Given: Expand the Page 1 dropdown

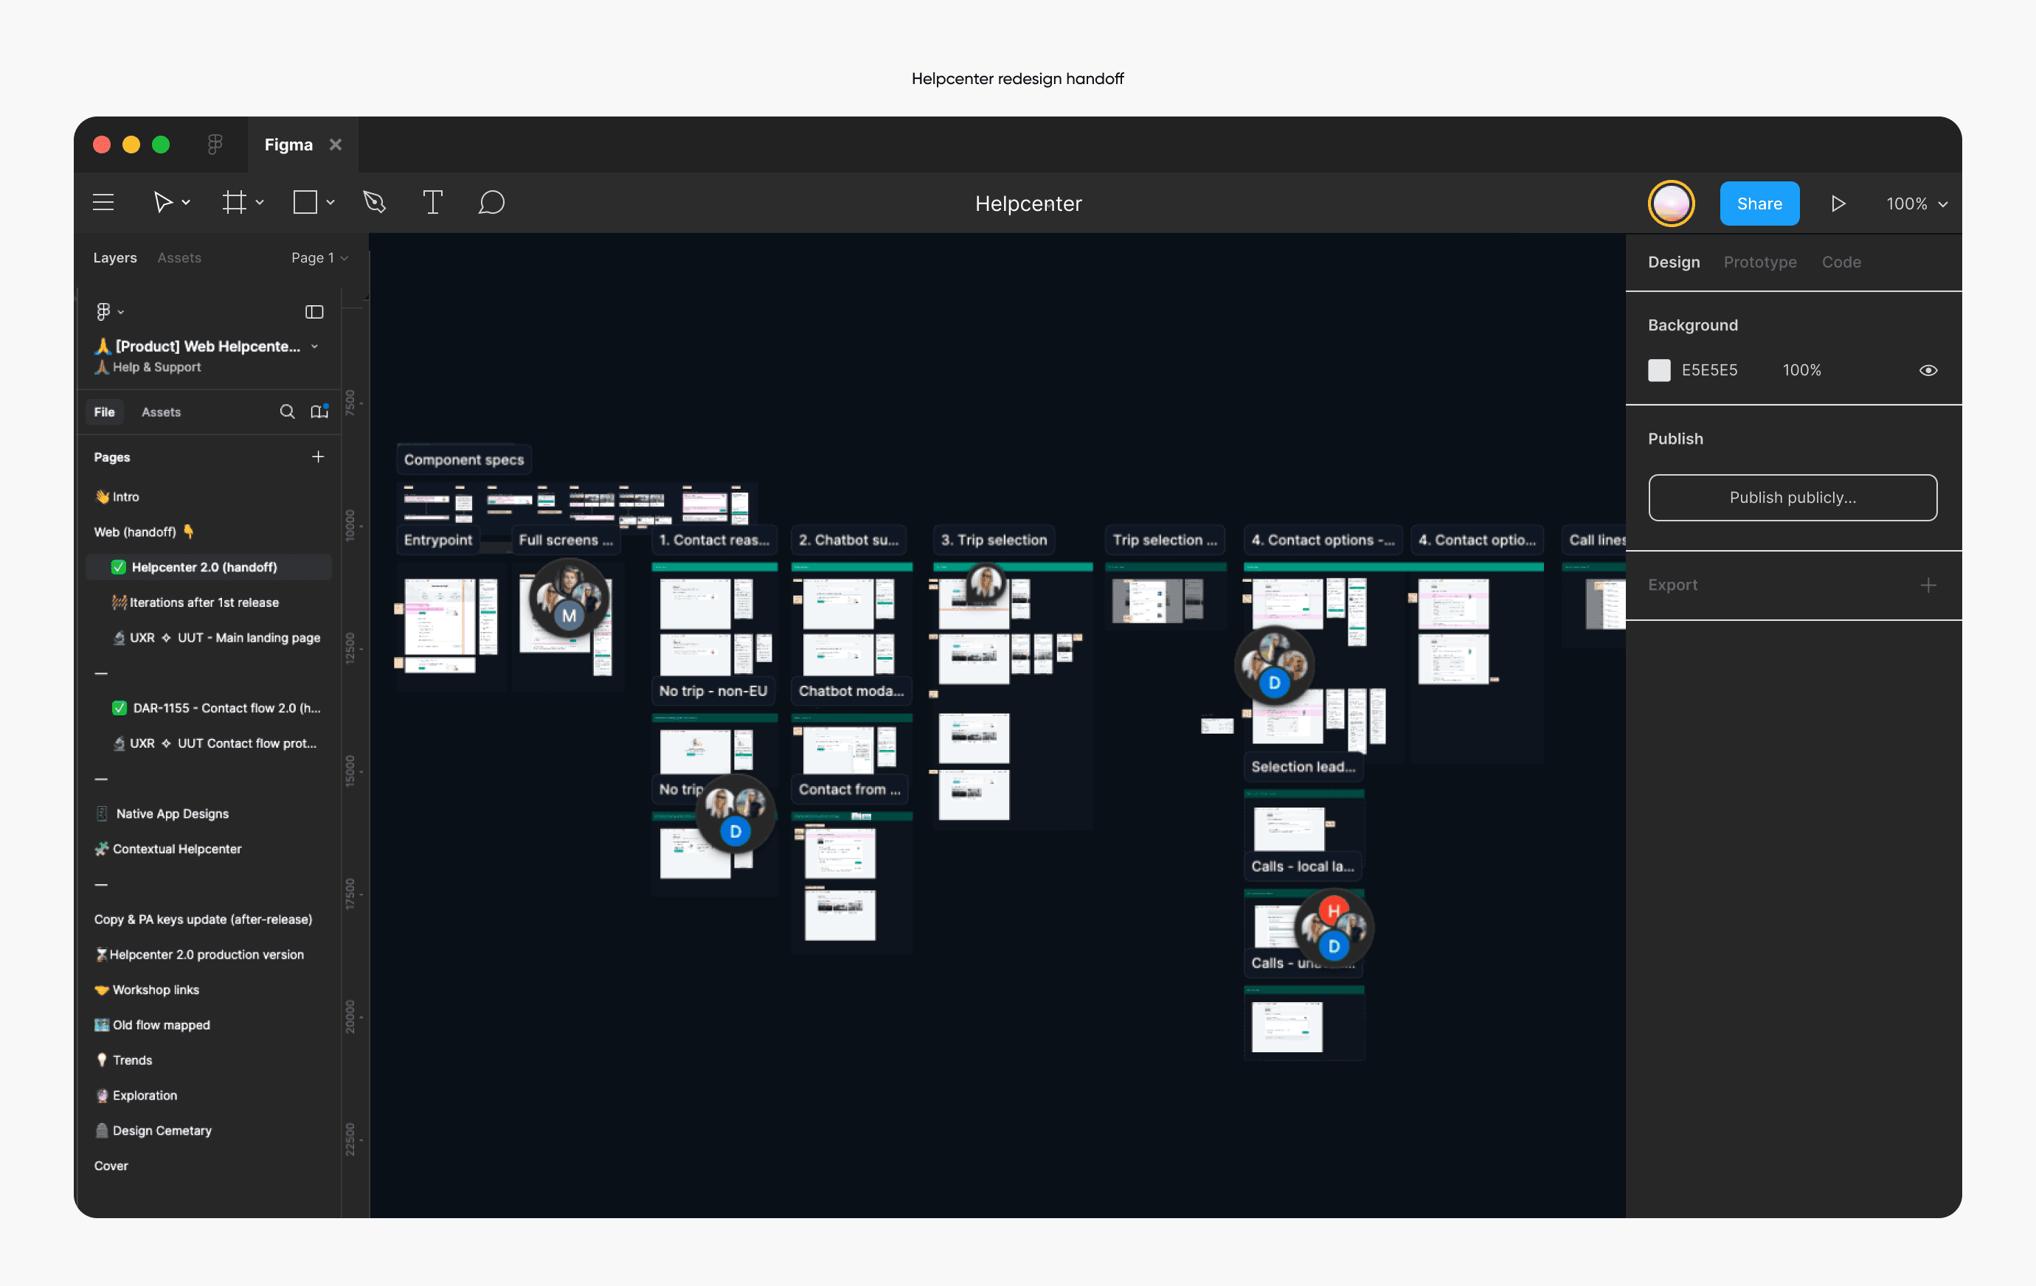Looking at the screenshot, I should [319, 257].
